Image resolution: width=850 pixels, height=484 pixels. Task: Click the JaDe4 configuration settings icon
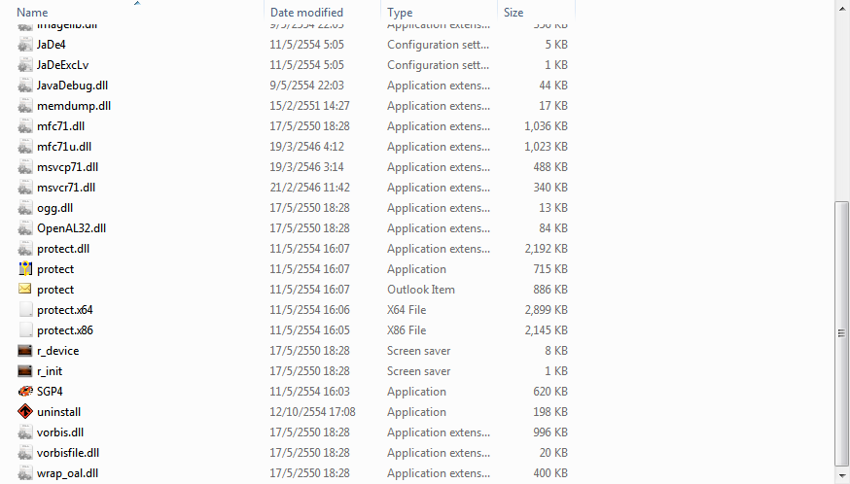[25, 45]
